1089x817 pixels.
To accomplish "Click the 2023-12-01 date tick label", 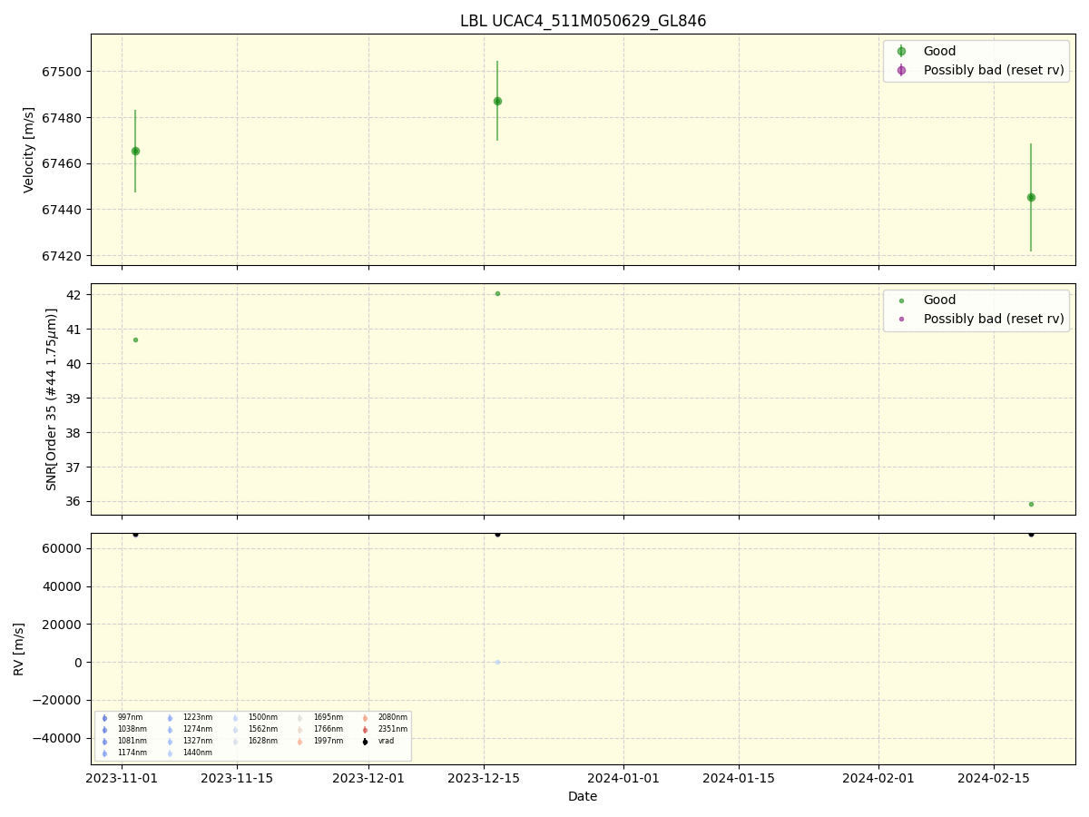I will click(368, 778).
